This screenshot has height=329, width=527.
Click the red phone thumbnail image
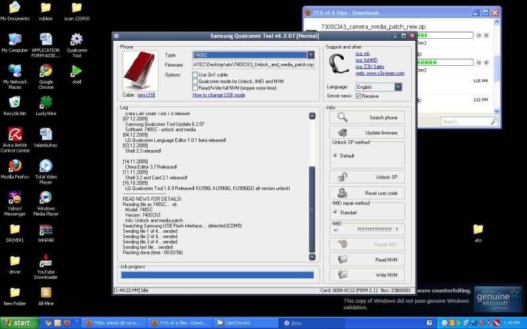point(140,71)
